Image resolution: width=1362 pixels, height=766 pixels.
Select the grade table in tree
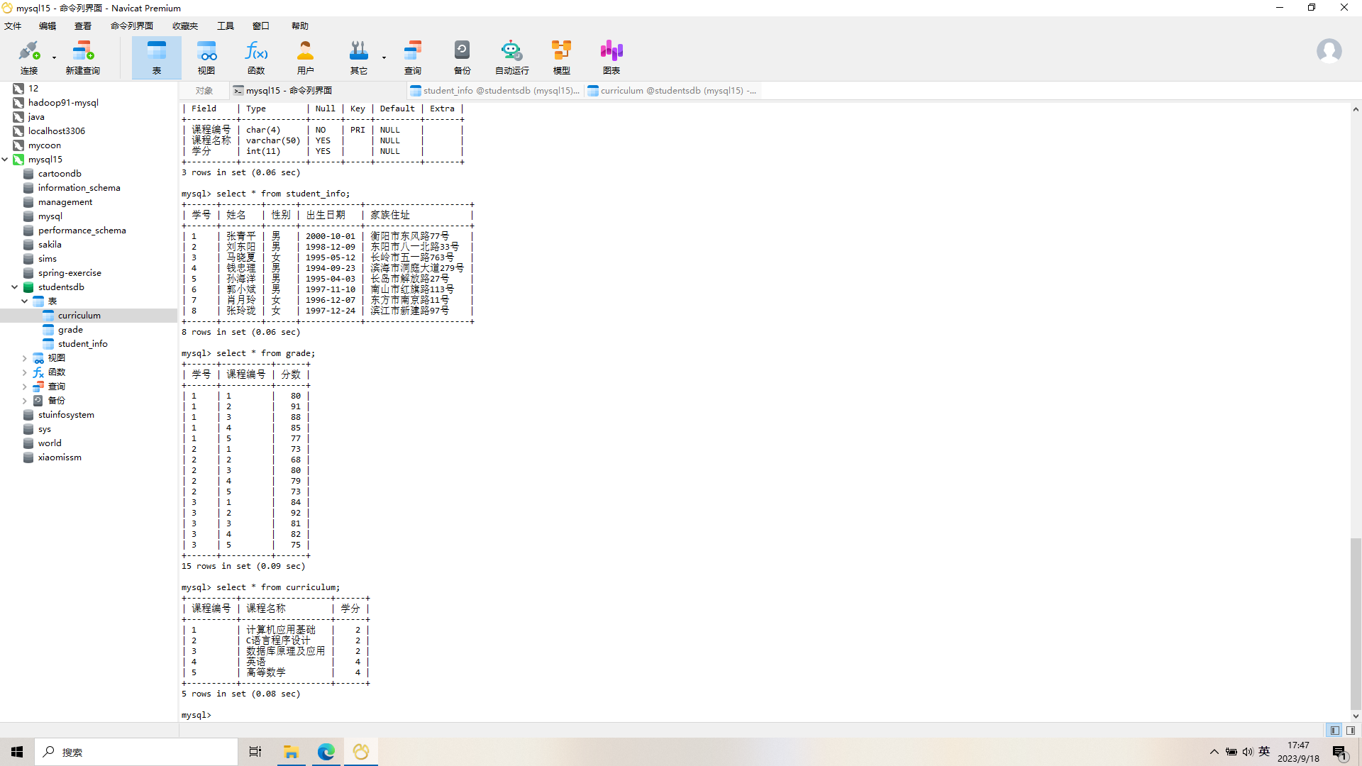tap(70, 330)
